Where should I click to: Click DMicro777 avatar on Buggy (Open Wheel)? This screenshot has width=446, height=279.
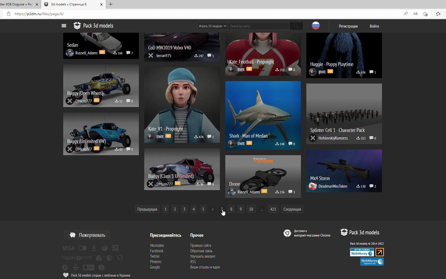click(70, 101)
